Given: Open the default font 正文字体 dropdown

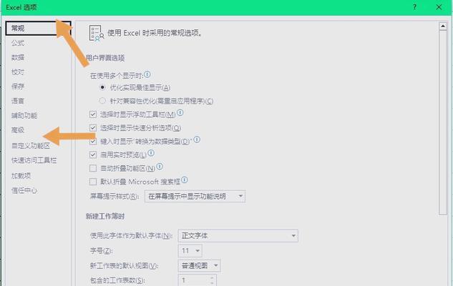Looking at the screenshot, I should (x=238, y=236).
